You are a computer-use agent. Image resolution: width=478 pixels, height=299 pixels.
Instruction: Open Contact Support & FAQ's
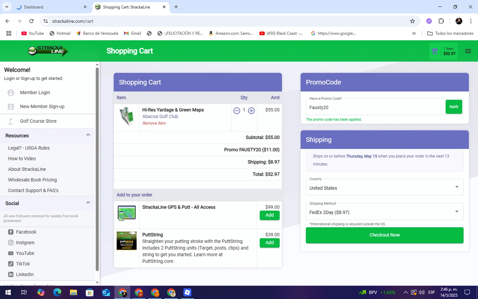(33, 191)
